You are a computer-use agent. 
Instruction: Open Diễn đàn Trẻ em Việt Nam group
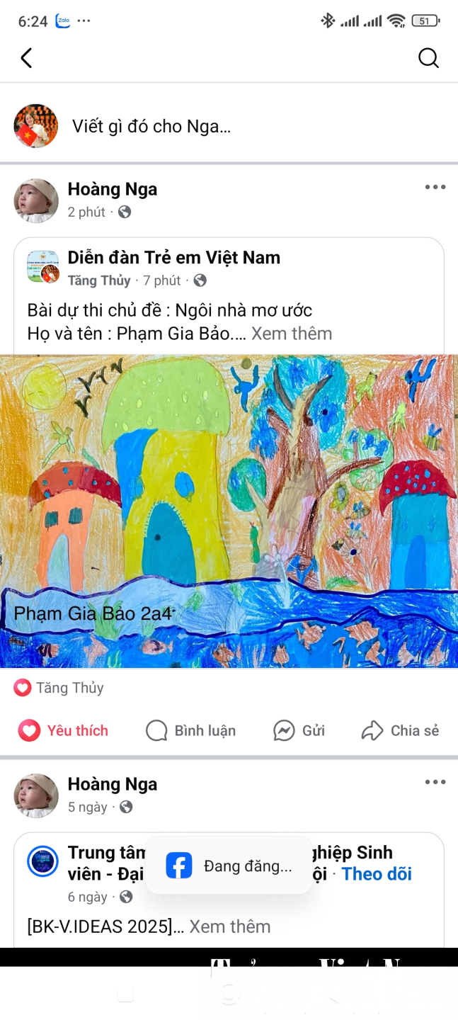pos(174,258)
